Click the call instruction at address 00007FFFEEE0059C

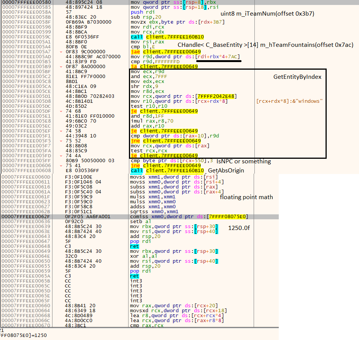pyautogui.click(x=167, y=37)
